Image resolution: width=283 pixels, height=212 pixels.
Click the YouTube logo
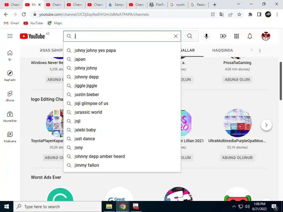(x=32, y=36)
